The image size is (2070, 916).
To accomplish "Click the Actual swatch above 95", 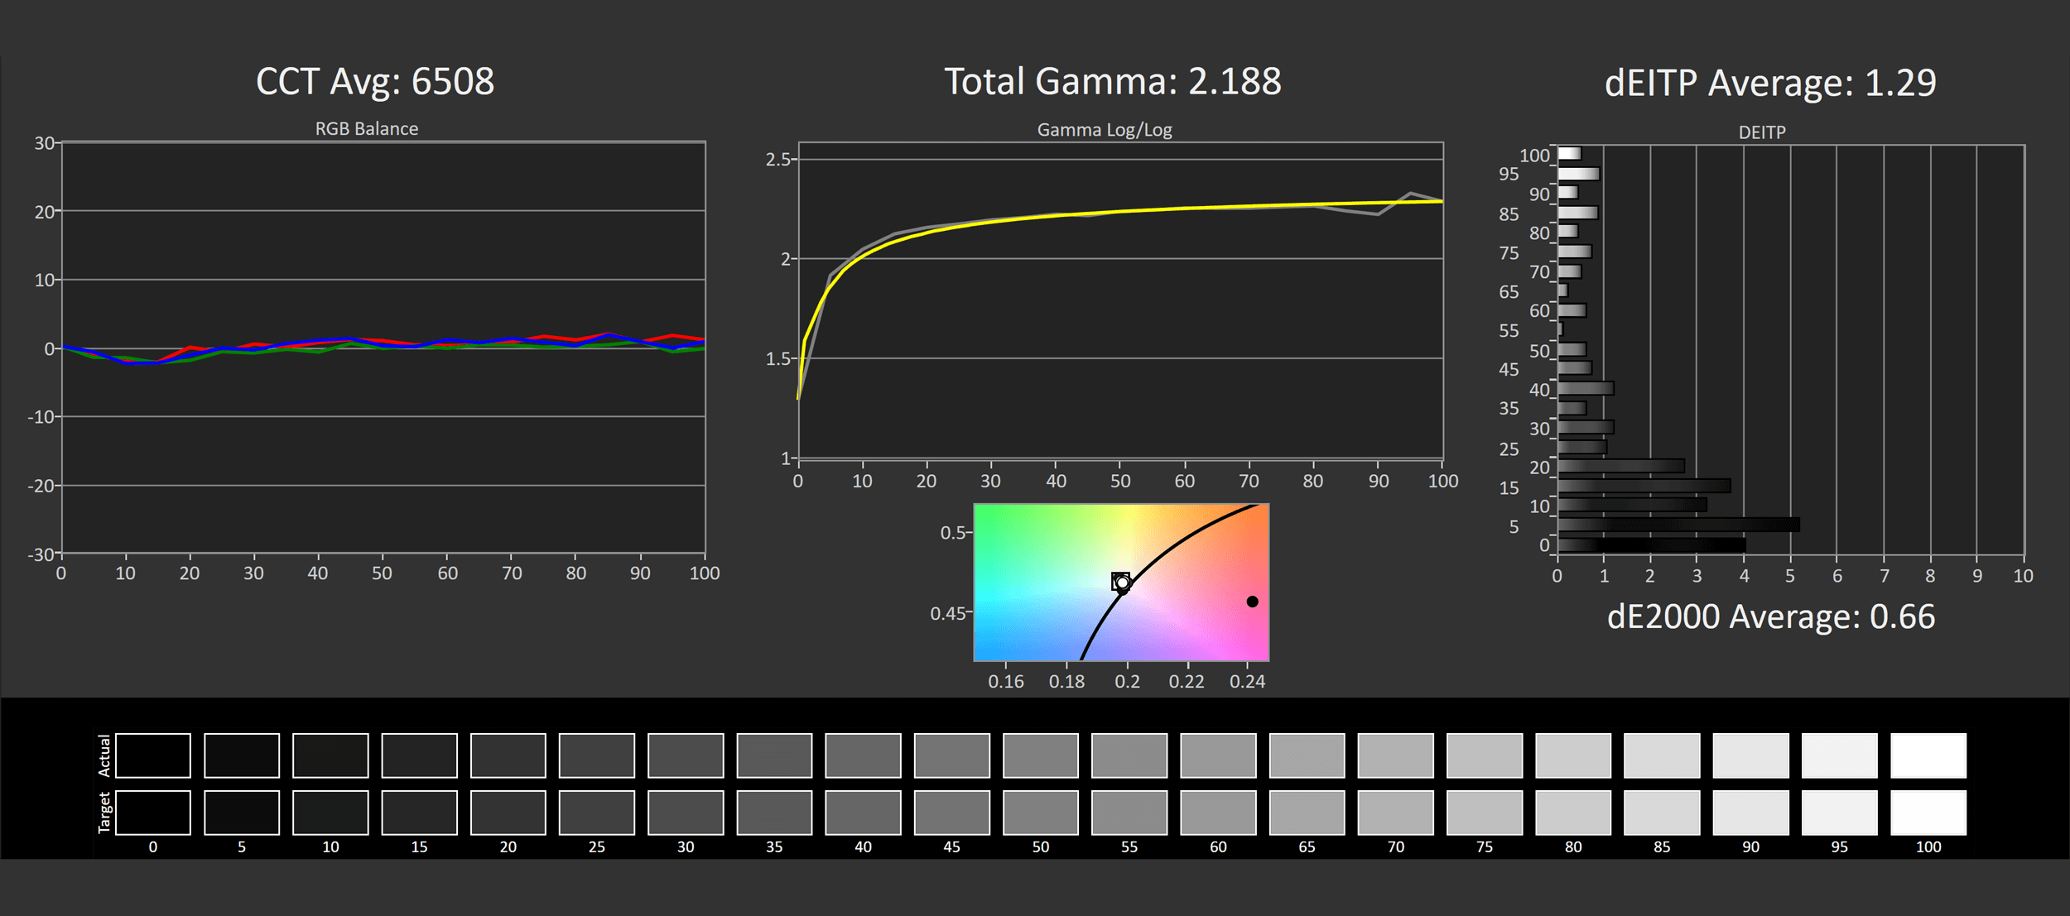I will [x=1840, y=755].
